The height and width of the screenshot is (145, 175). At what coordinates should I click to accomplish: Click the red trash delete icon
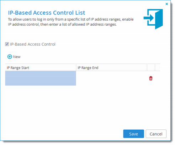(151, 78)
